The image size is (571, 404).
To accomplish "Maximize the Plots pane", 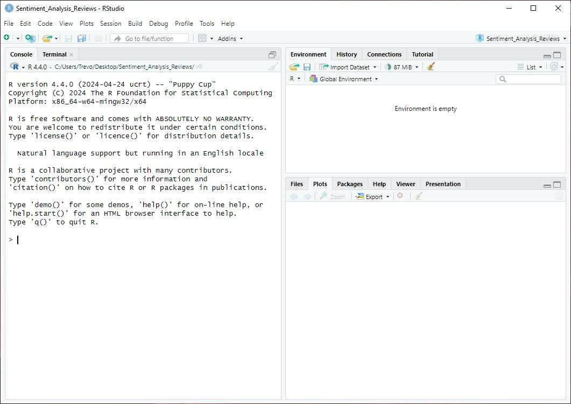I will (x=557, y=185).
